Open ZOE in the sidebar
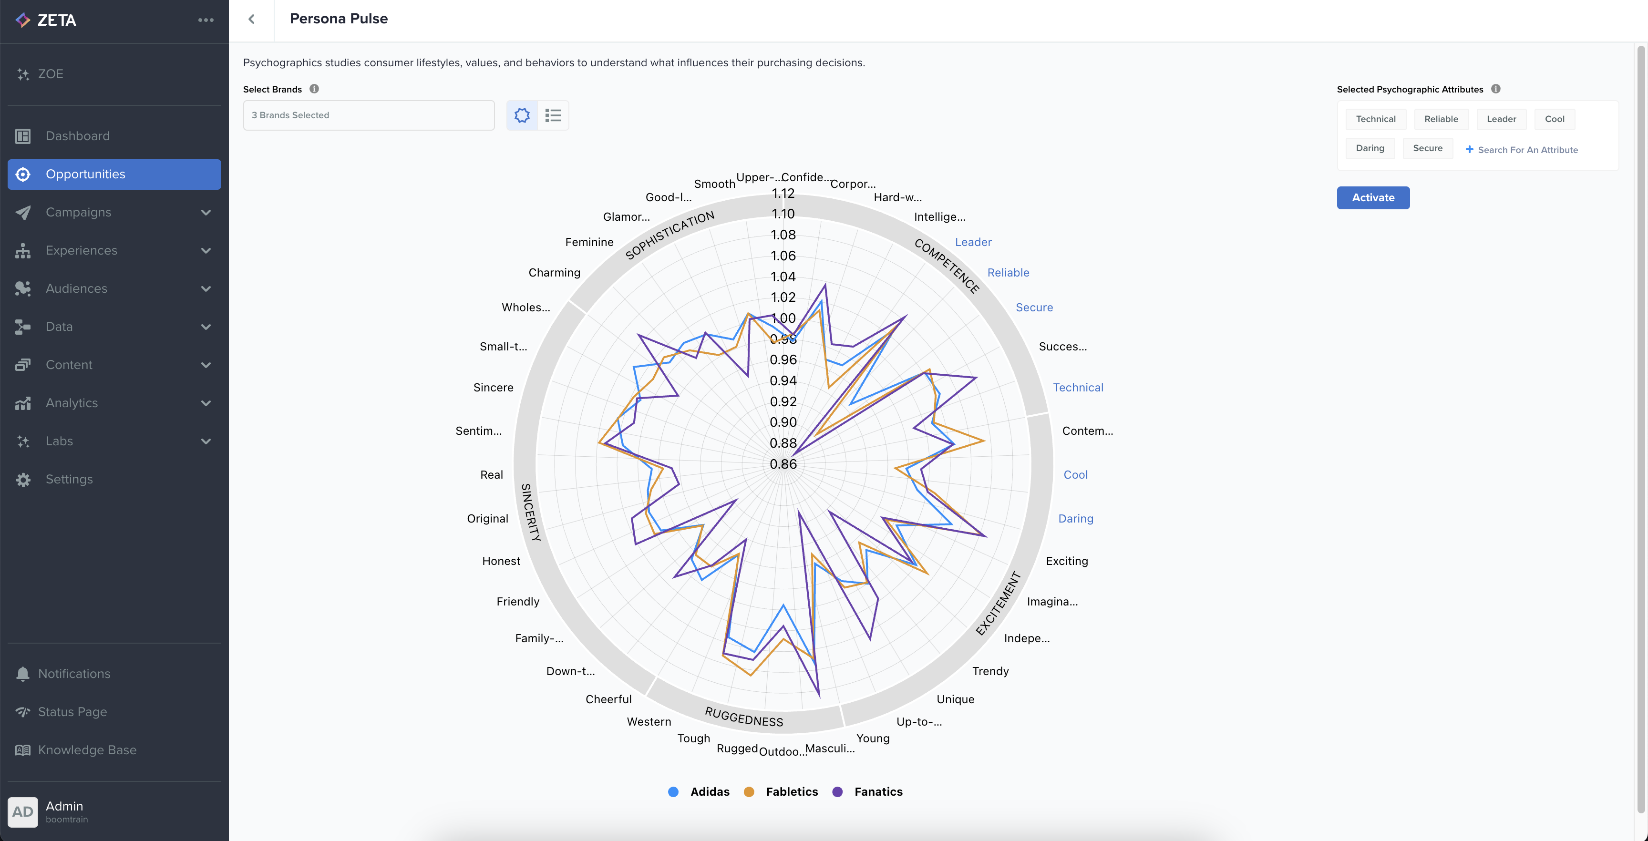 [x=51, y=73]
